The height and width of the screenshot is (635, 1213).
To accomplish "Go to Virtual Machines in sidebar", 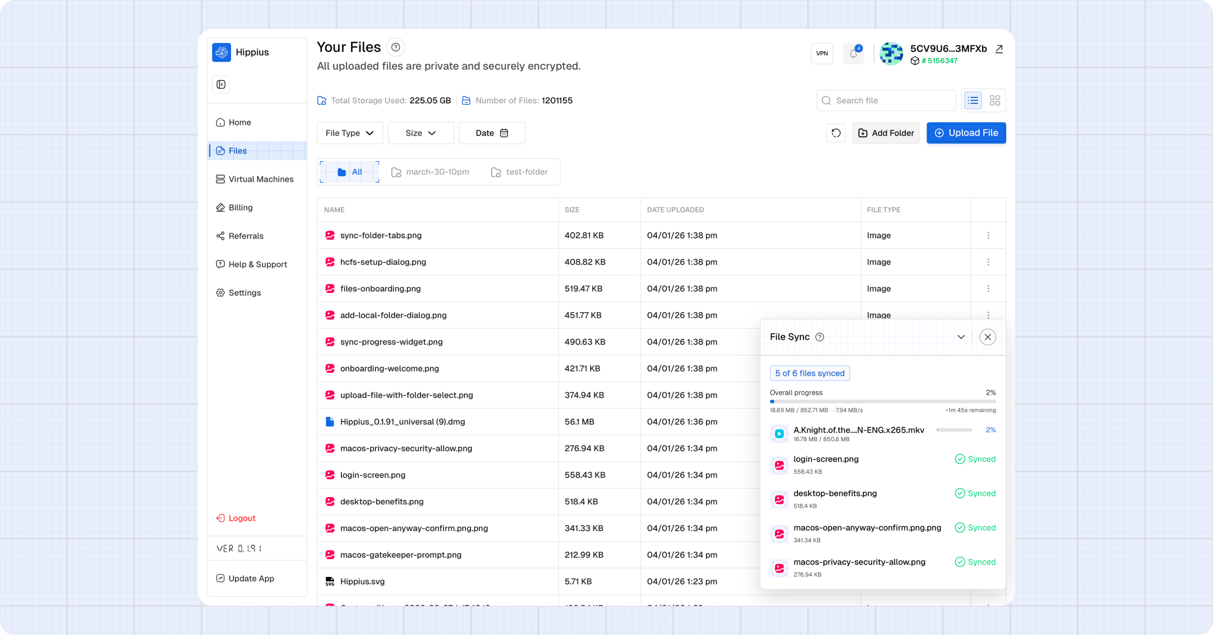I will tap(261, 179).
